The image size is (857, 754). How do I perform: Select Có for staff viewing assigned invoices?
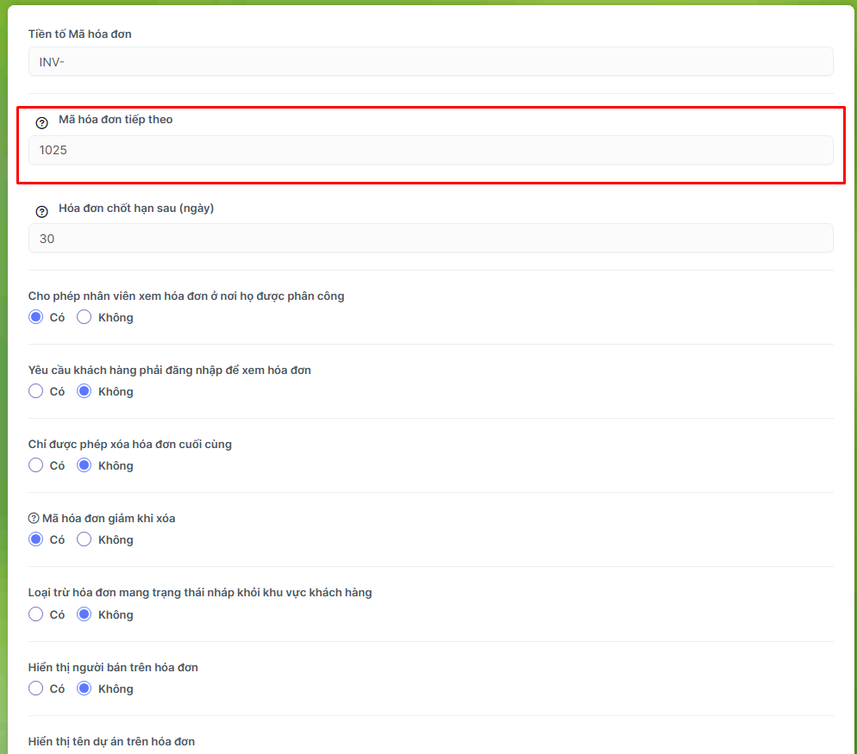click(36, 317)
